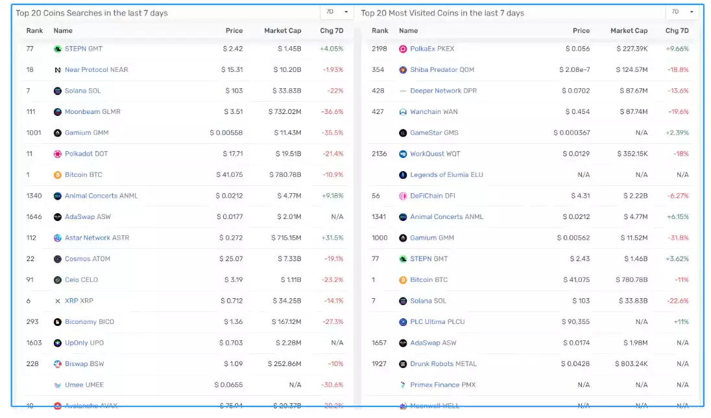Sort most visited table by Price header

click(x=581, y=30)
